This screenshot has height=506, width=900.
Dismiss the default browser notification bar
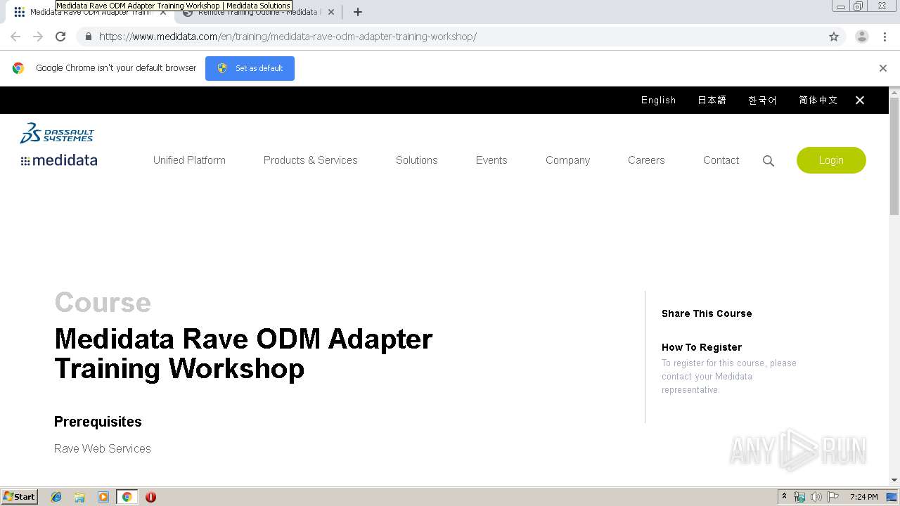click(x=883, y=68)
